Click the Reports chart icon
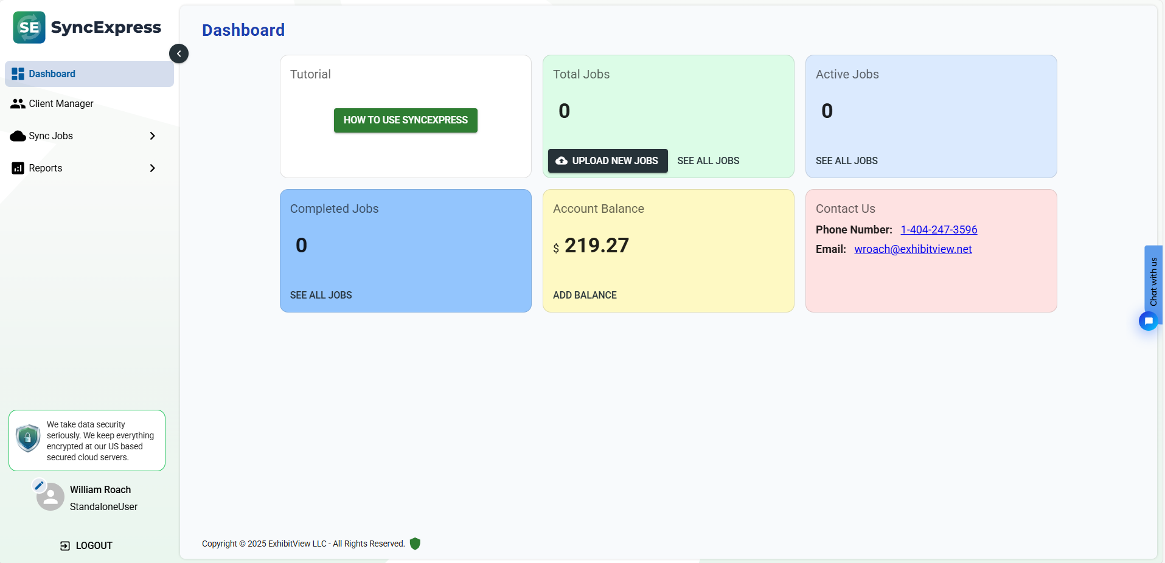Screen dimensions: 1165x563 (x=18, y=168)
